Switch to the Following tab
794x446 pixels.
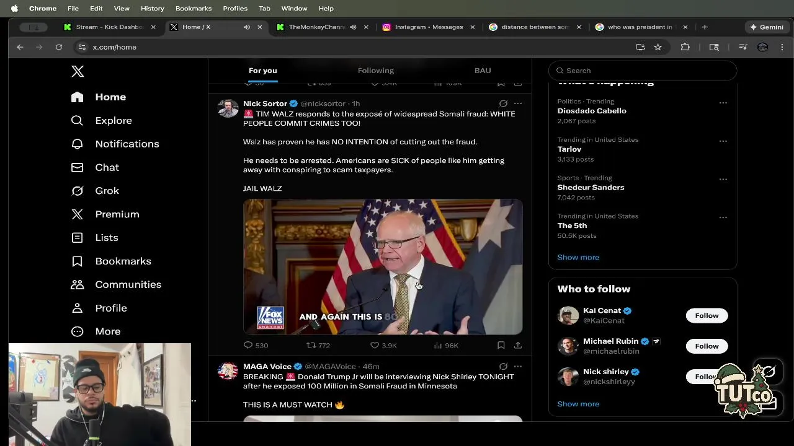click(x=376, y=71)
